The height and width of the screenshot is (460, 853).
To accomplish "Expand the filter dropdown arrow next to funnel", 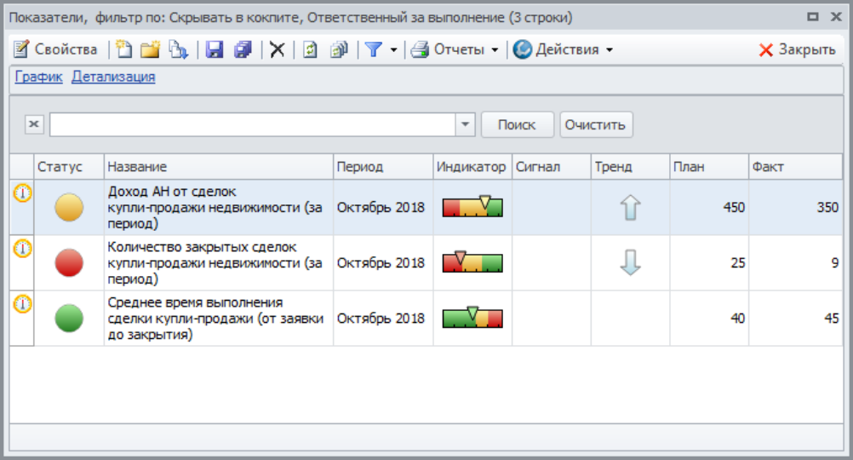I will click(393, 49).
